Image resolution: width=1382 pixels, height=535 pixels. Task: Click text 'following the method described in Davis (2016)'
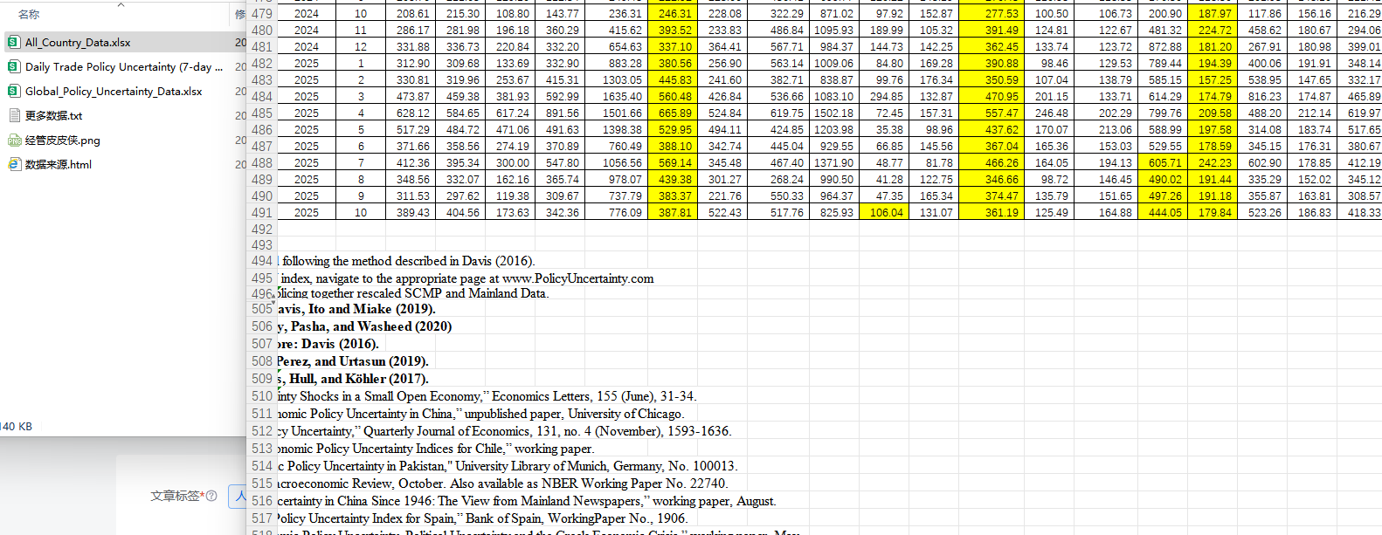[x=408, y=261]
